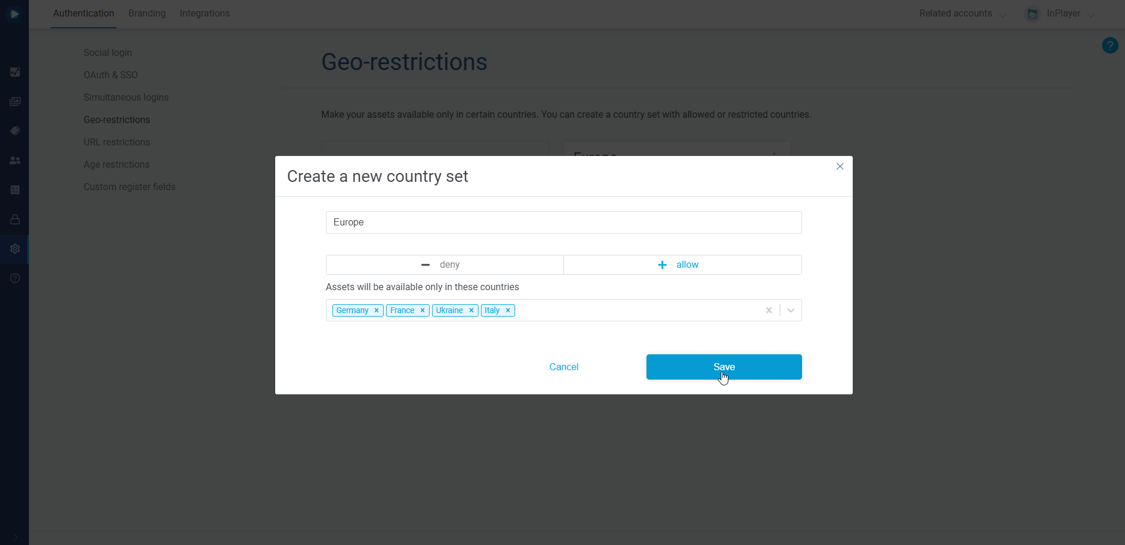Image resolution: width=1125 pixels, height=545 pixels.
Task: Select the Settings gear icon in sidebar
Action: tap(15, 248)
